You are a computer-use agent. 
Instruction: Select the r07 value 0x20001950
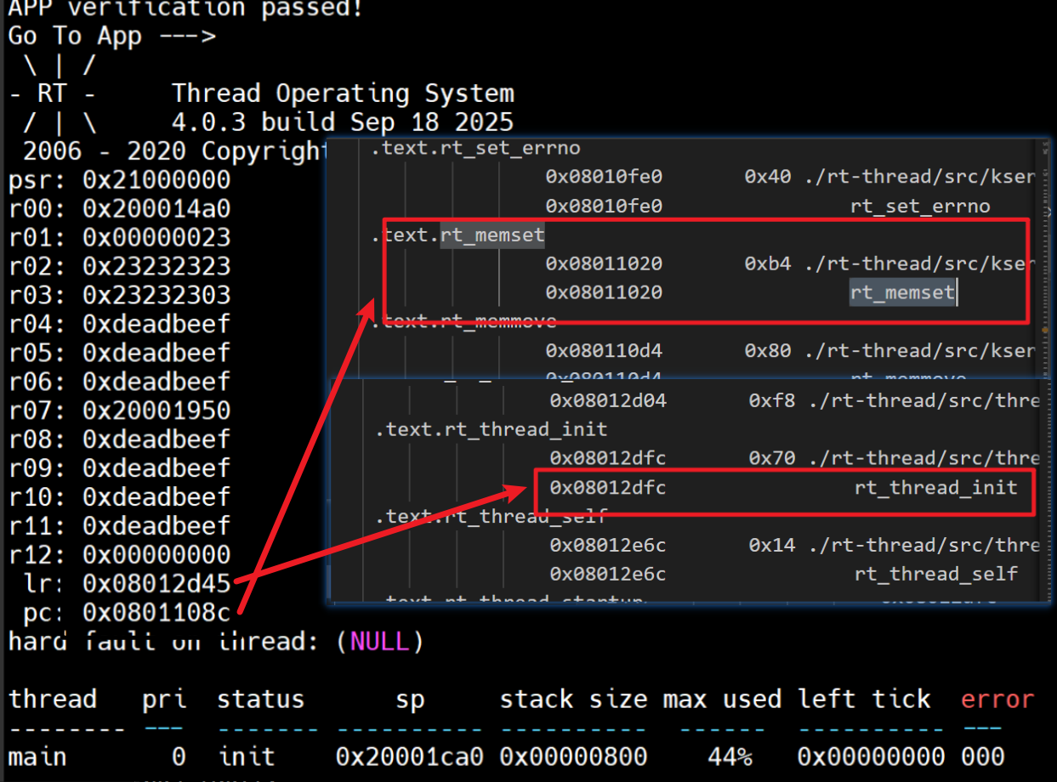coord(156,411)
